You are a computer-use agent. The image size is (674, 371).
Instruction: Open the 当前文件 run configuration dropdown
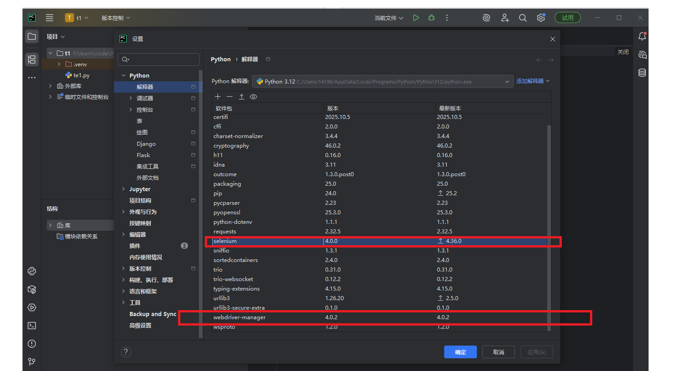pos(389,18)
